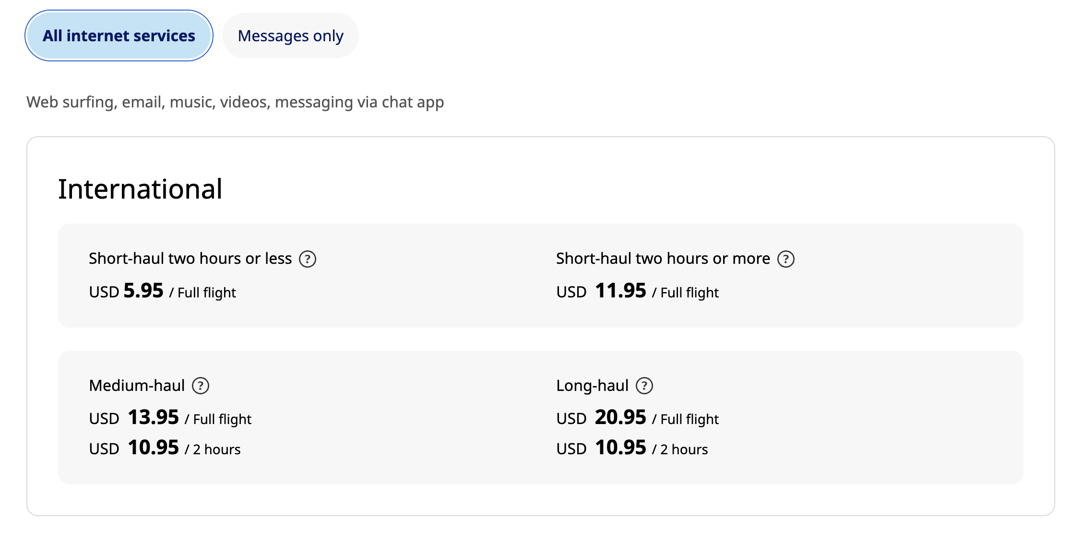The image size is (1070, 543).
Task: Select the All internet services tab
Action: click(x=119, y=36)
